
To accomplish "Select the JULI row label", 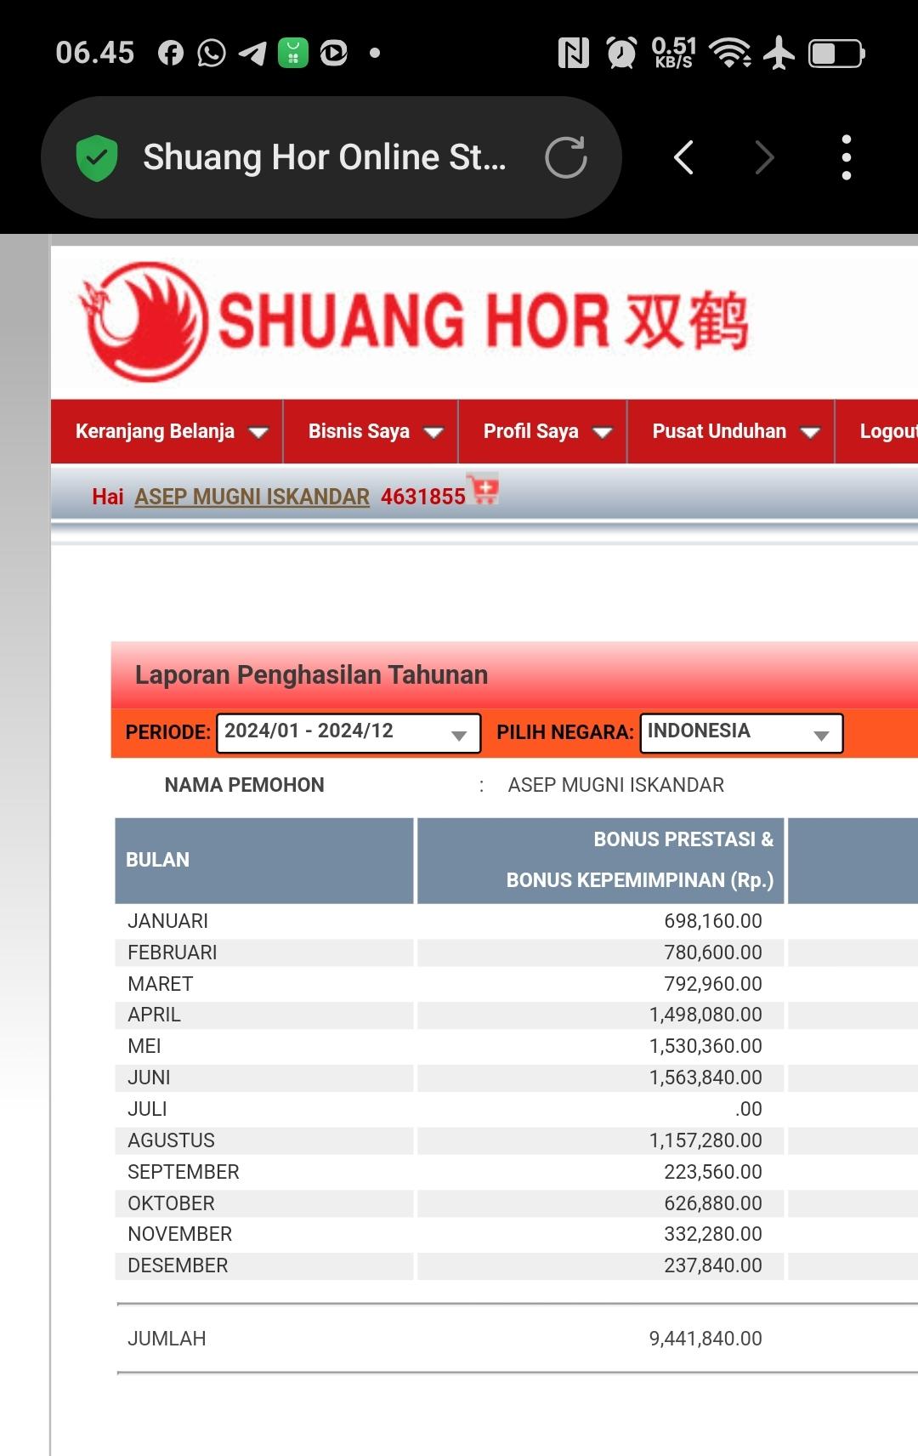I will (147, 1109).
